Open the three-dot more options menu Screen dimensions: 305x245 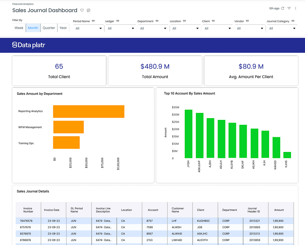296,8
